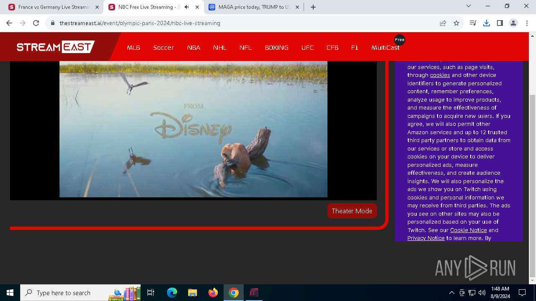536x301 pixels.
Task: Click the taskbar search box
Action: (81, 293)
